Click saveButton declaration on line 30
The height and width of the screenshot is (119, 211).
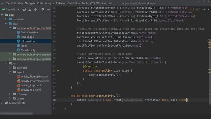[95, 58]
